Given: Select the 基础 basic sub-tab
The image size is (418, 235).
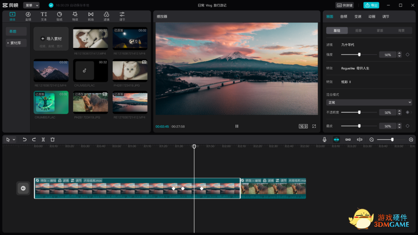Looking at the screenshot, I should (337, 30).
